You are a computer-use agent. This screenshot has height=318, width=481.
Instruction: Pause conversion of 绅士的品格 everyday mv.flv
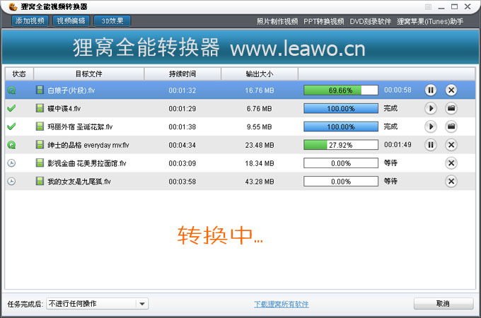coord(431,145)
